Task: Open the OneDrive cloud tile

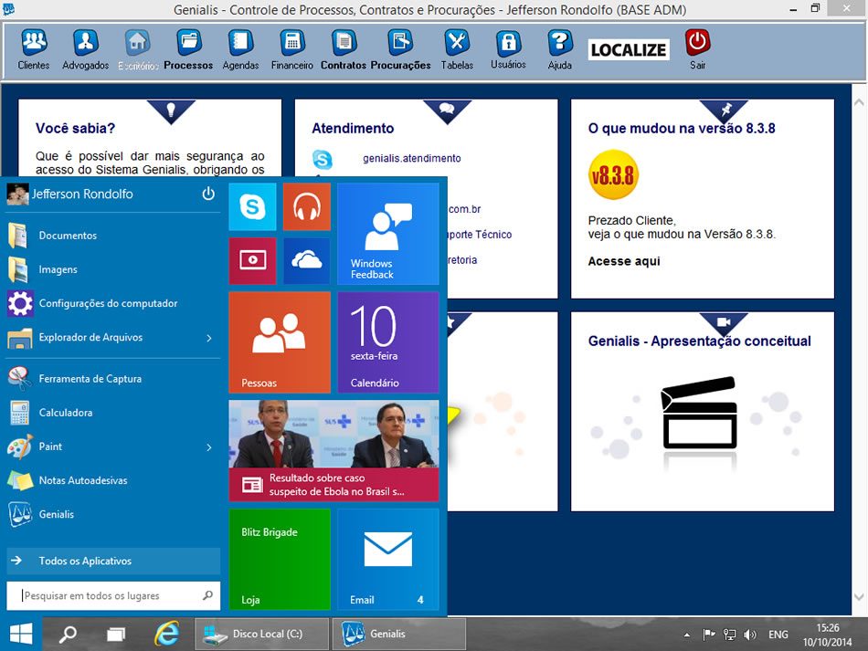Action: 307,261
